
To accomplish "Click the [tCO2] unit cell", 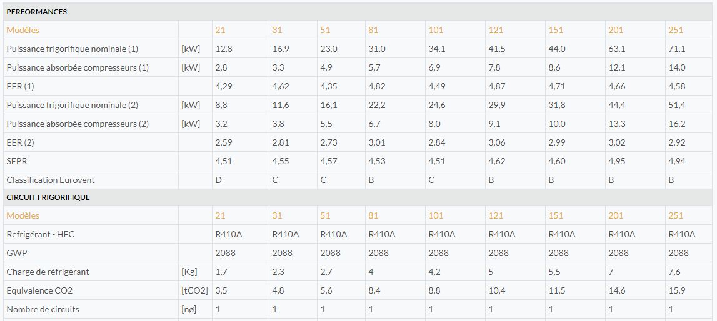I will (x=194, y=290).
